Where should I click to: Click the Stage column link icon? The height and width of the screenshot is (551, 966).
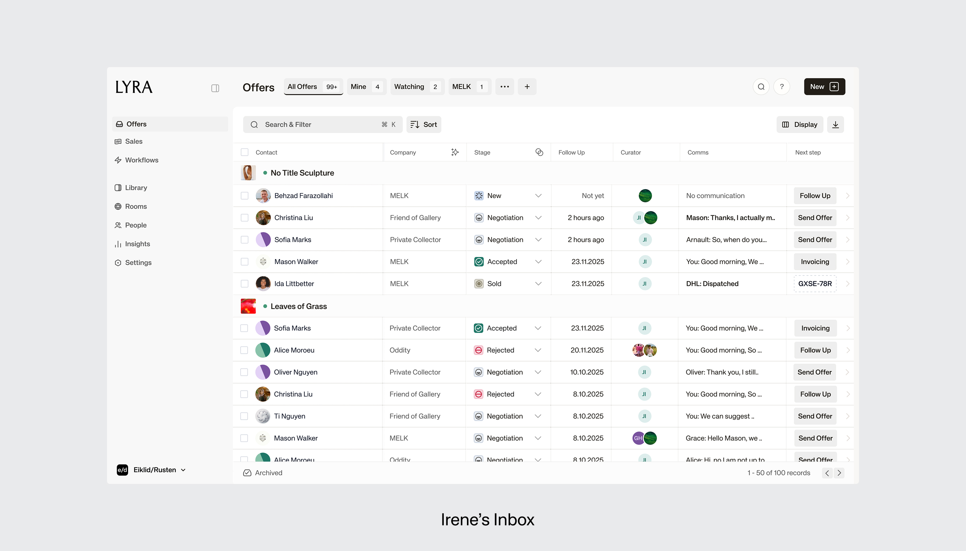tap(539, 152)
